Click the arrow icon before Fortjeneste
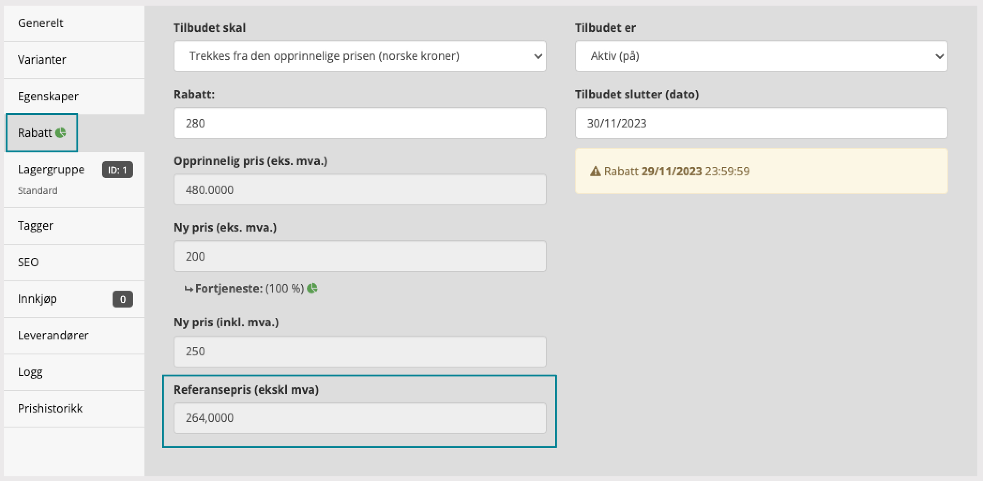The height and width of the screenshot is (481, 983). point(189,289)
